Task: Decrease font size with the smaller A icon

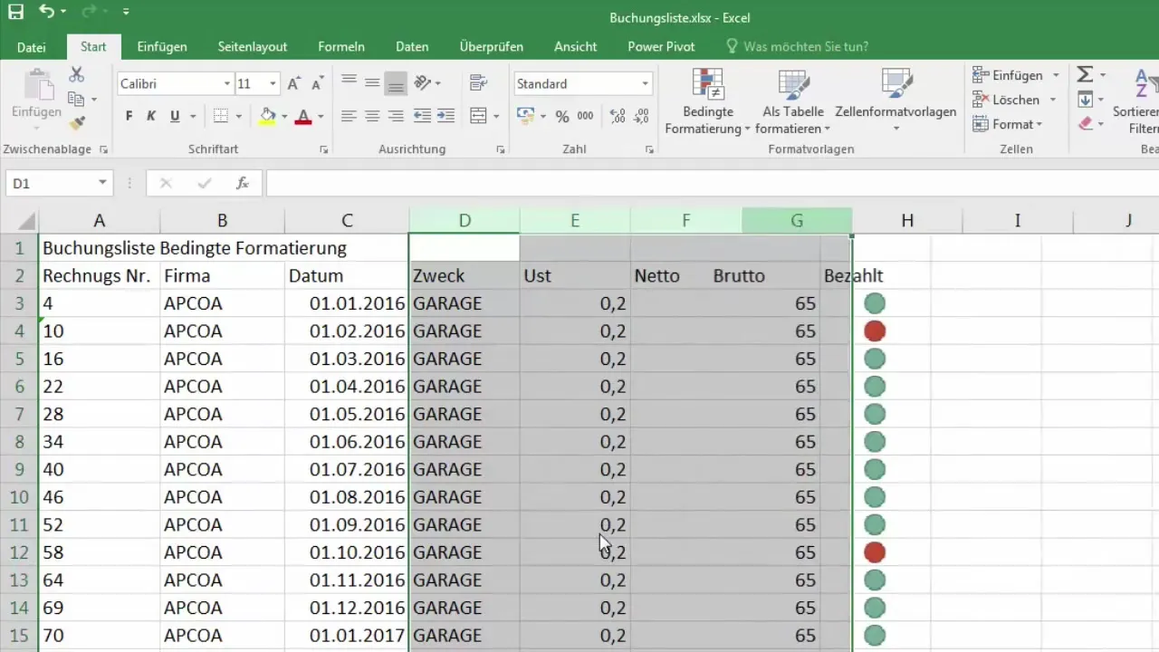Action: click(317, 83)
